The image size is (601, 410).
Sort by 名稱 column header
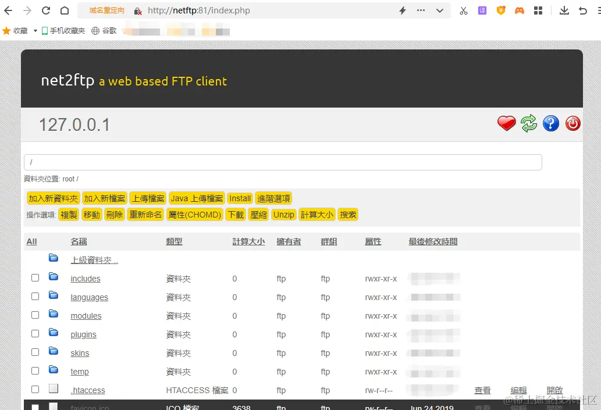pos(79,242)
